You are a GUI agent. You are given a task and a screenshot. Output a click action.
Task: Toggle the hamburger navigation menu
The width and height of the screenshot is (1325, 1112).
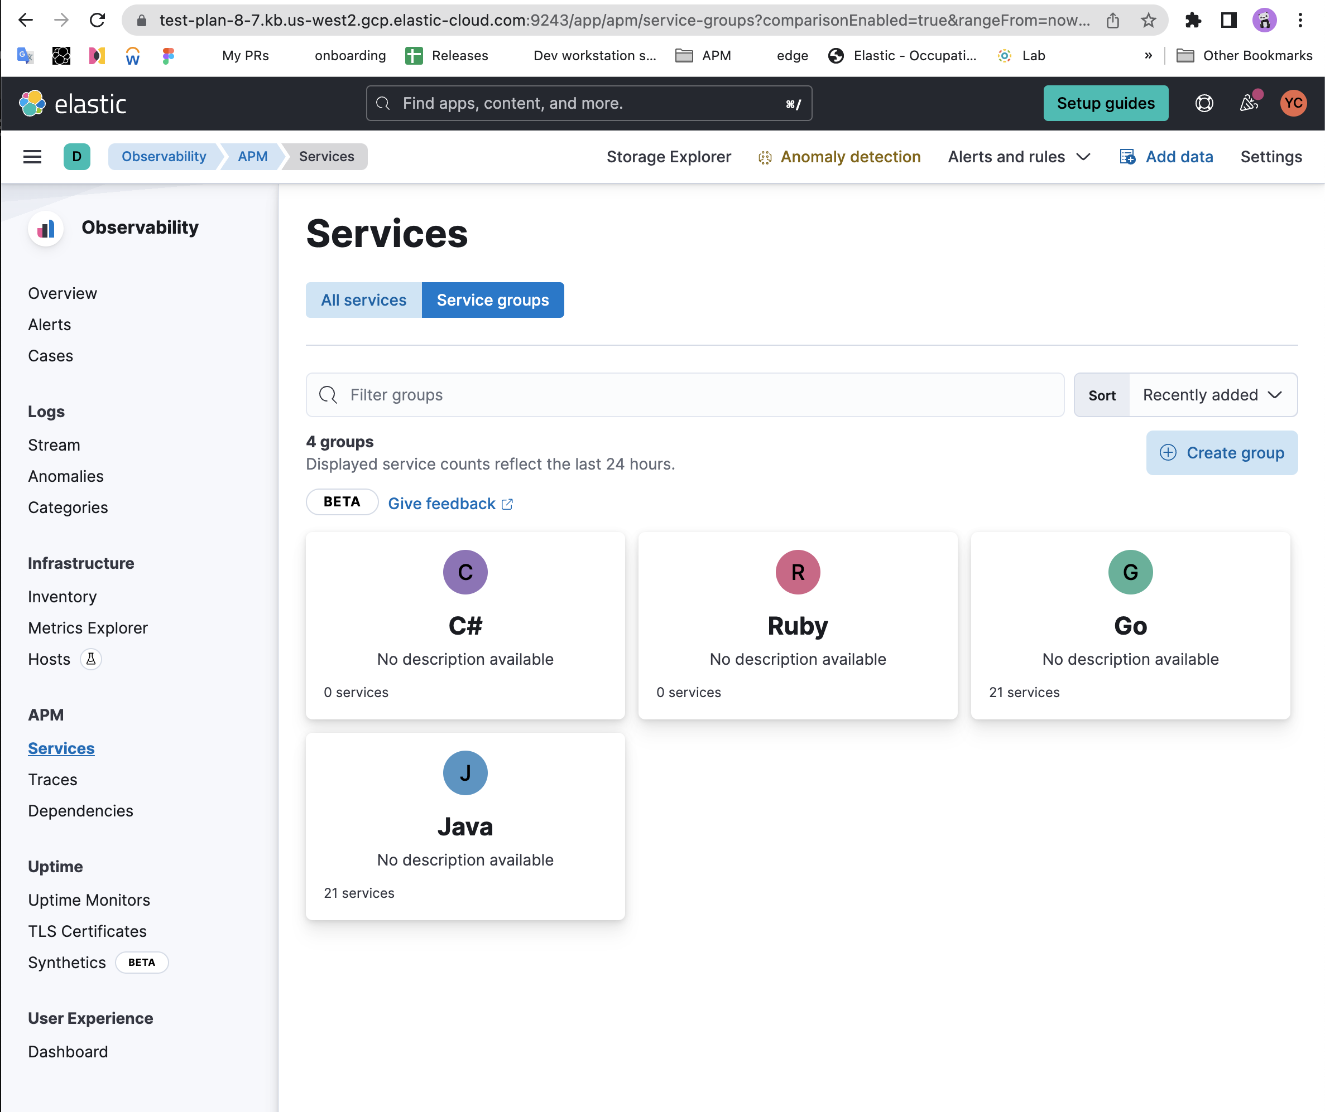coord(32,156)
